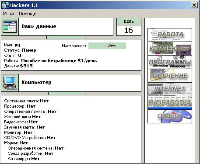Image resolution: width=200 pixels, height=164 pixels.
Task: Click the green tab under Компьютер header
Action: coord(67,93)
